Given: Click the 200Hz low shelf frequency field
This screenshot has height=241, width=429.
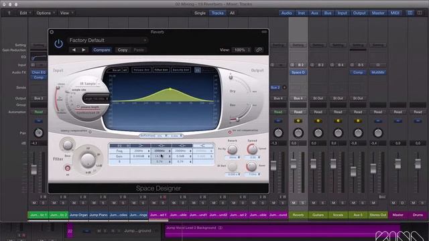Looking at the screenshot, I should (x=140, y=151).
